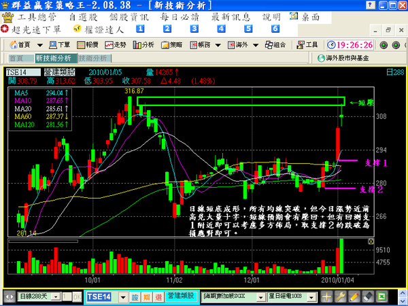Open the 策略 strategy toolbar icon
This screenshot has width=408, height=306.
click(x=172, y=45)
